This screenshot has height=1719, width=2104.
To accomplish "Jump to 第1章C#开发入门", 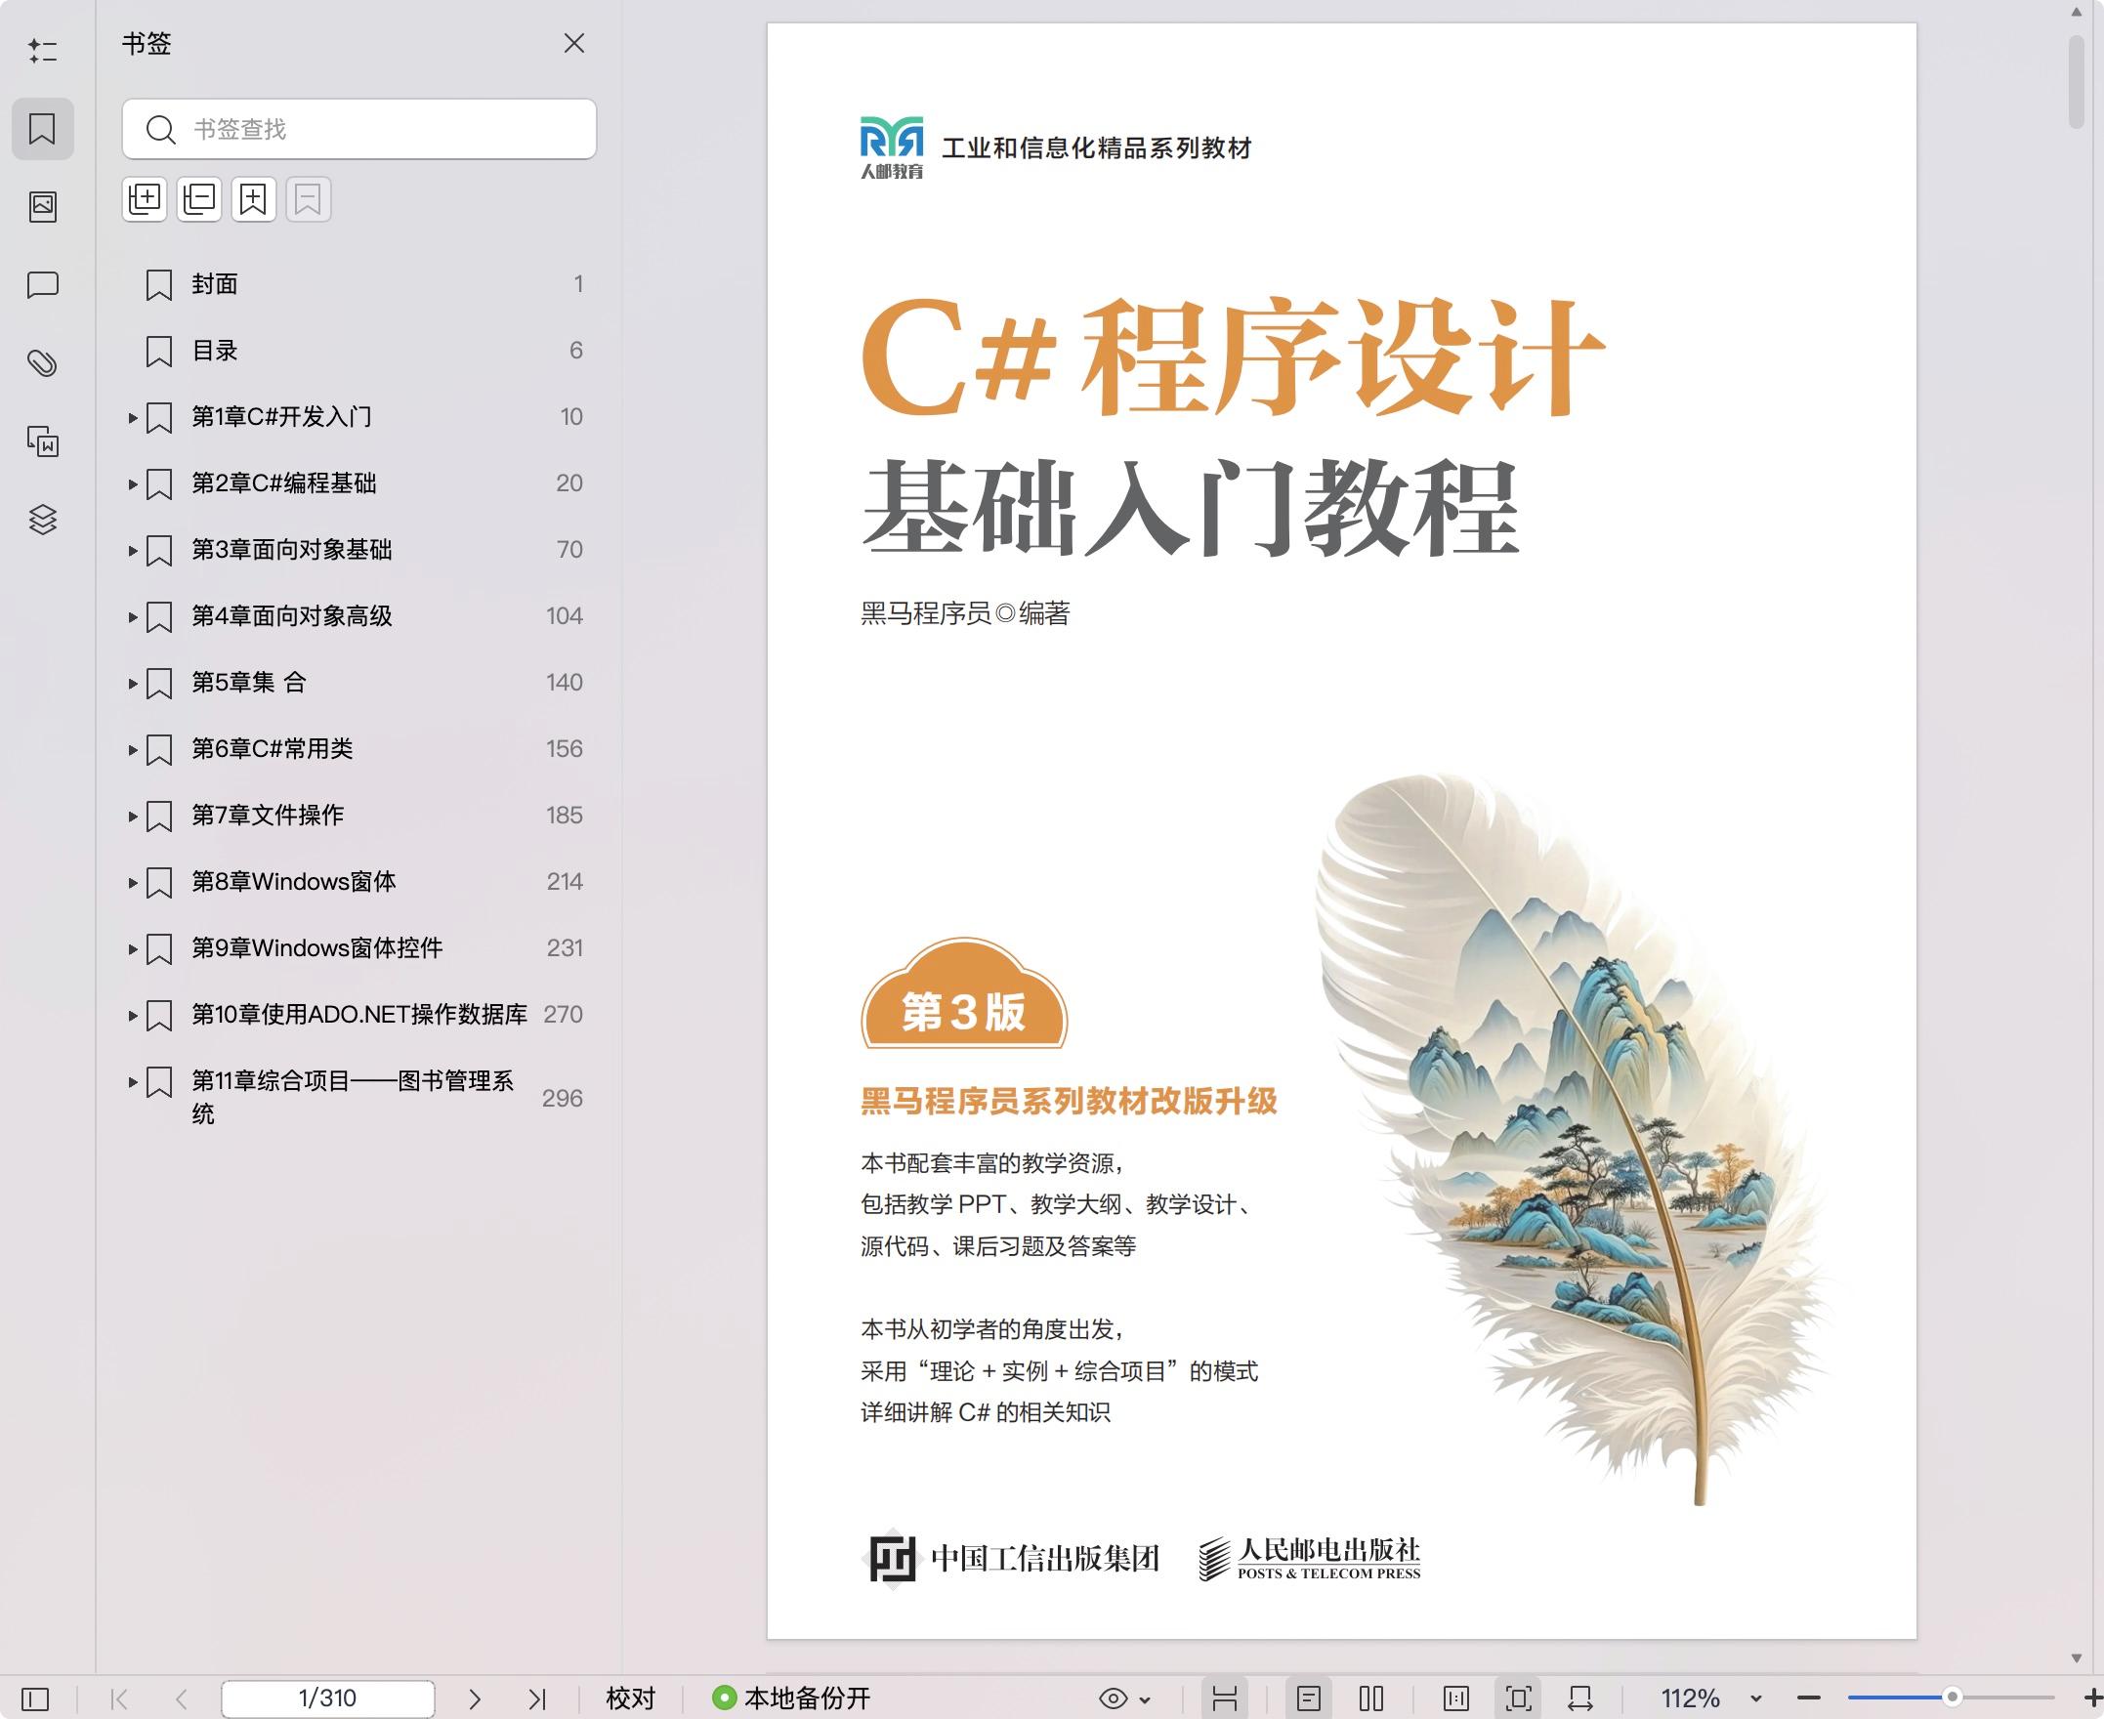I will [281, 417].
